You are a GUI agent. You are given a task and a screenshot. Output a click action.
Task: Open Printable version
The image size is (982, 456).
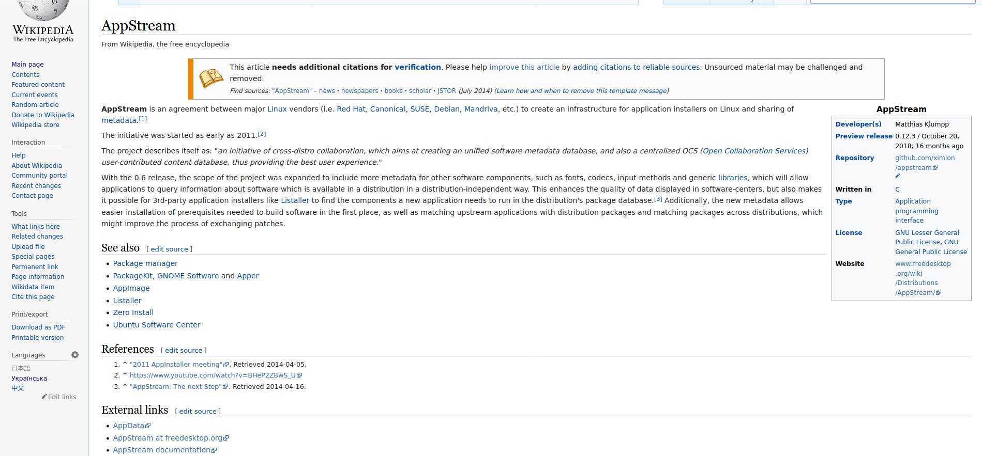click(x=38, y=338)
